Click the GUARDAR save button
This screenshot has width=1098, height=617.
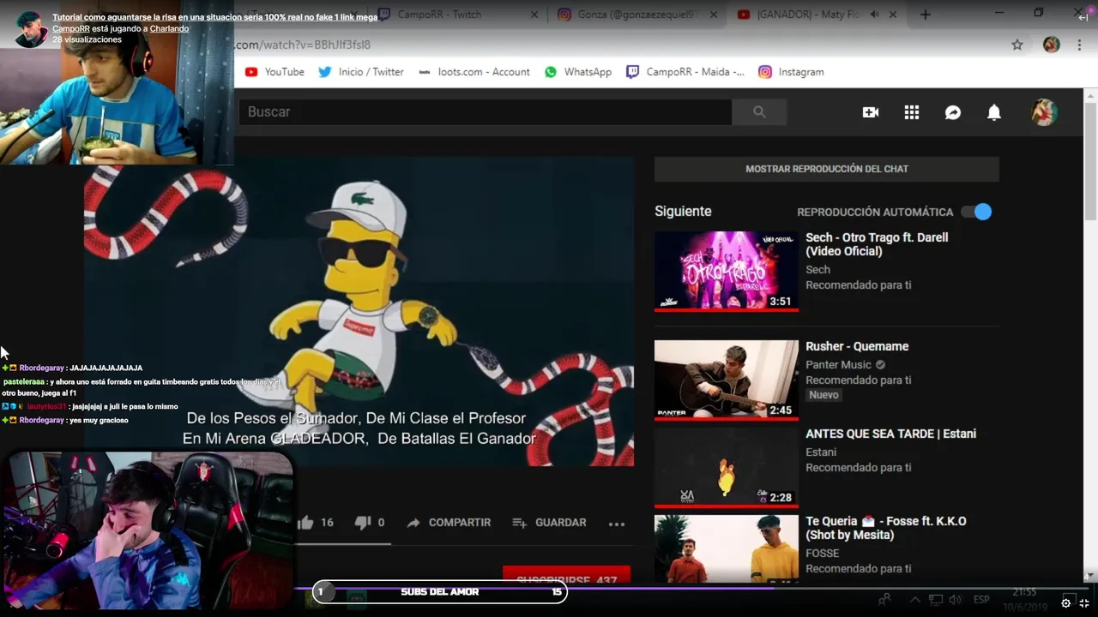[549, 522]
